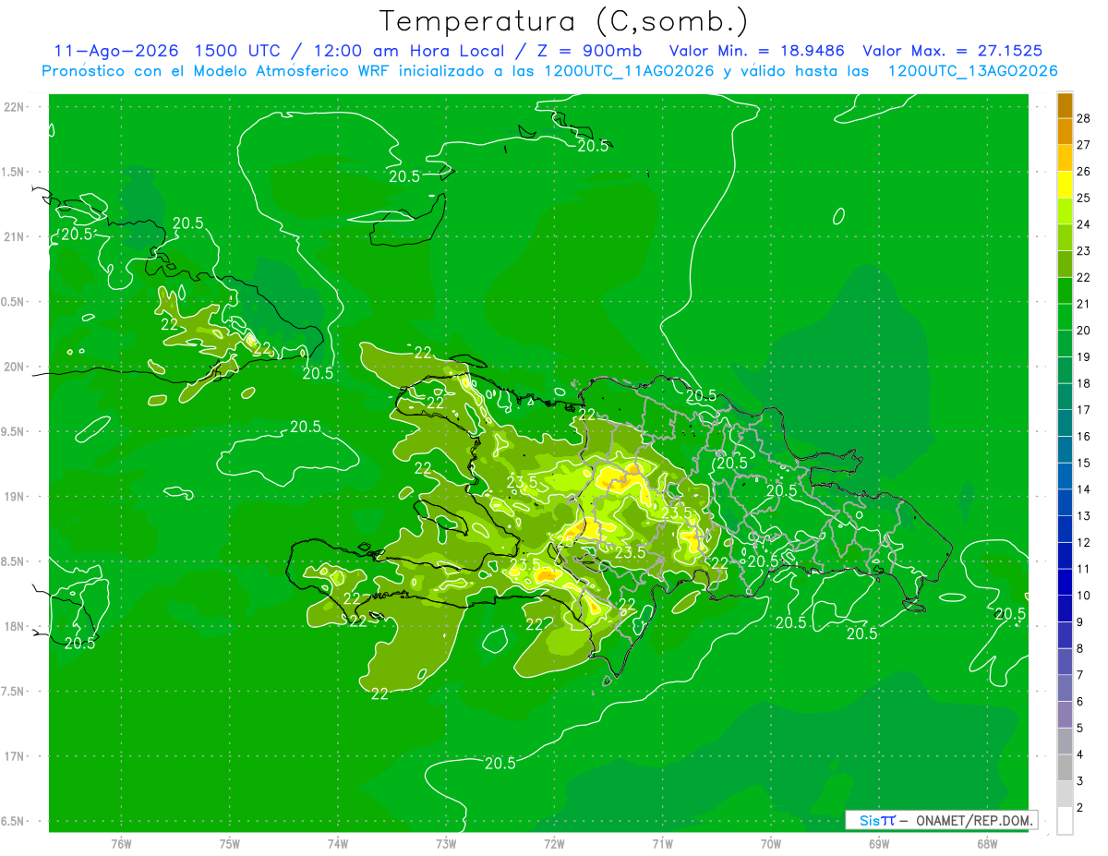Image resolution: width=1108 pixels, height=856 pixels.
Task: Click the 72W longitude axis label
Action: (554, 844)
